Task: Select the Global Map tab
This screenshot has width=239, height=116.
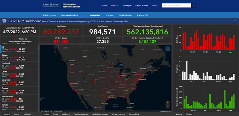Action: (95, 15)
